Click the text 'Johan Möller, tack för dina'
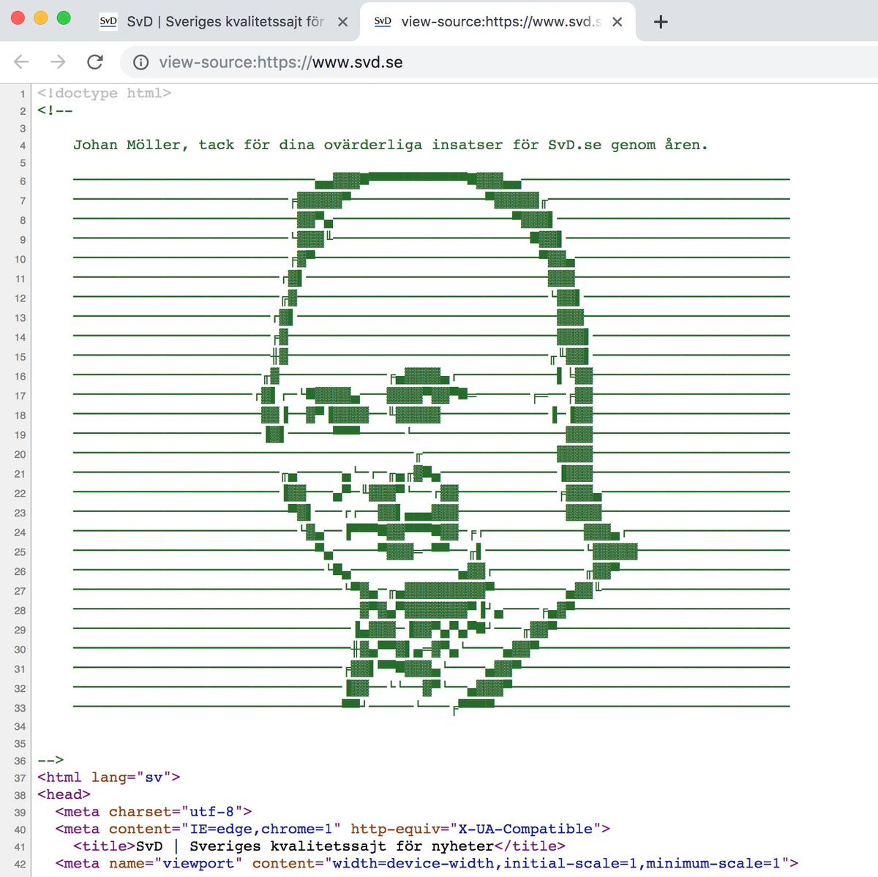Viewport: 878px width, 877px height. [x=194, y=145]
